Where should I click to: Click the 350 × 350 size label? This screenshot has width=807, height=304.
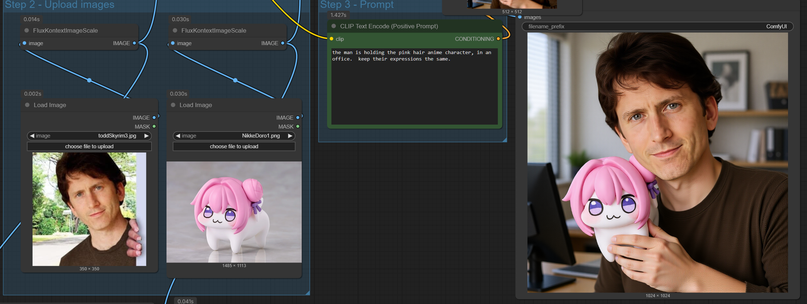(x=89, y=269)
